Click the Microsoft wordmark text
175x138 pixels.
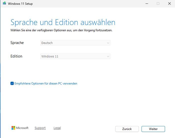[22, 128]
